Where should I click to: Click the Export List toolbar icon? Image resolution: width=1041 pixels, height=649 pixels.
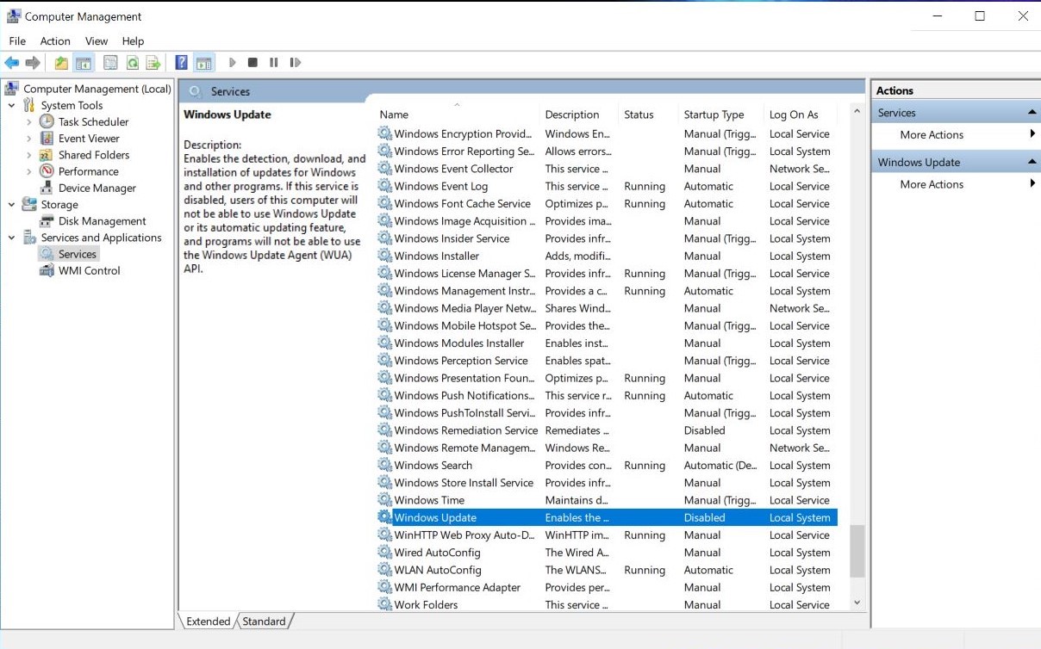tap(153, 63)
